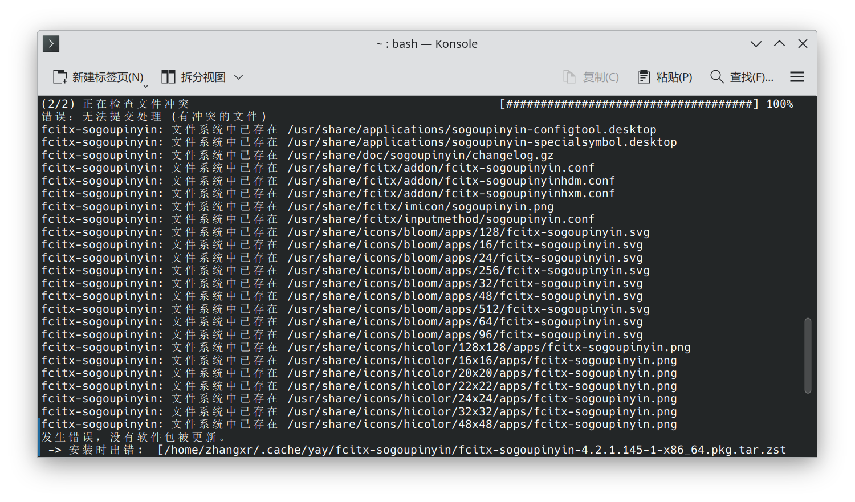Viewport: 855px width, 502px height.
Task: Click the down-arrow chevron in the title bar
Action: pos(756,43)
